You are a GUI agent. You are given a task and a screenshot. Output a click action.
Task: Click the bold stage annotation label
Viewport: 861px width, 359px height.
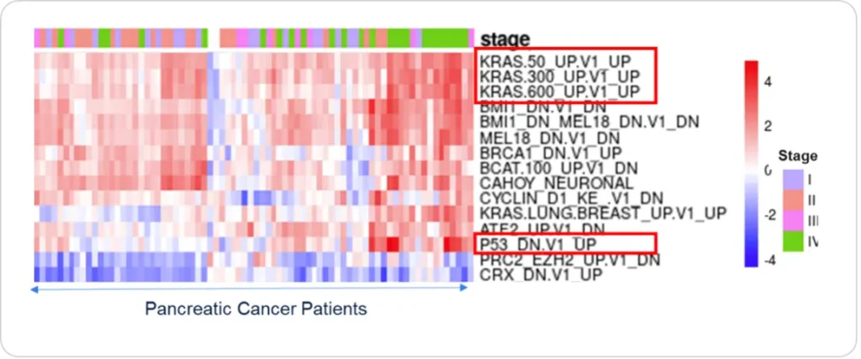504,39
